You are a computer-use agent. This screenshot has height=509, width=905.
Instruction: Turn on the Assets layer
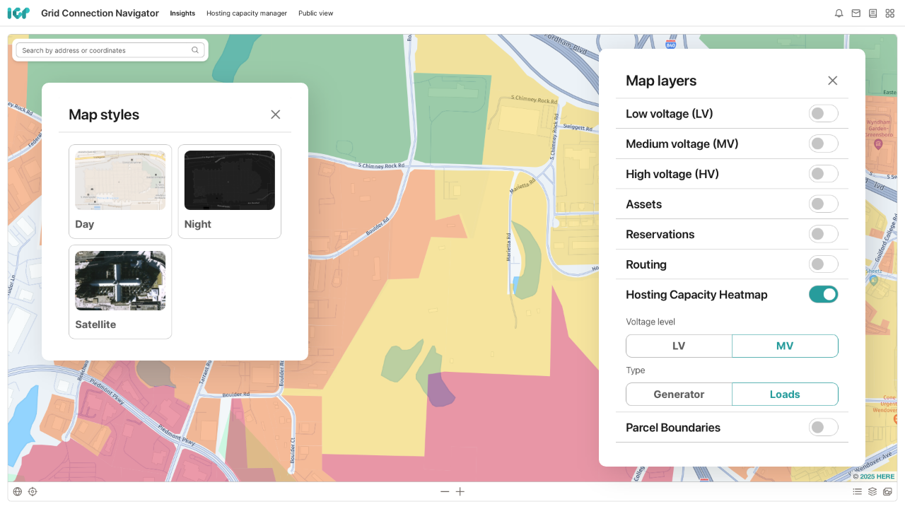coord(824,204)
